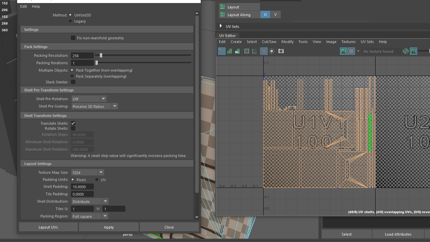
Task: Toggle the checkerboard texture icon
Action: [351, 51]
